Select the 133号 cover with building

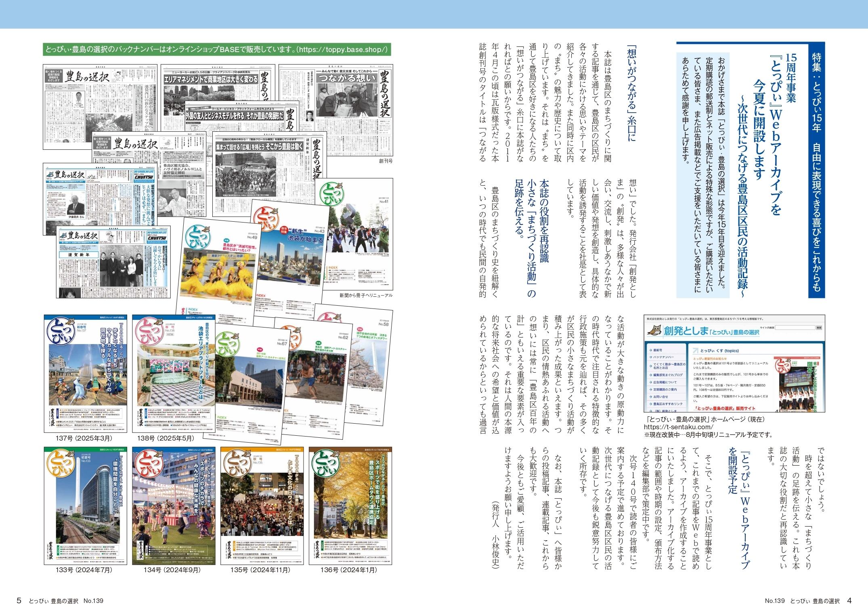tap(86, 506)
